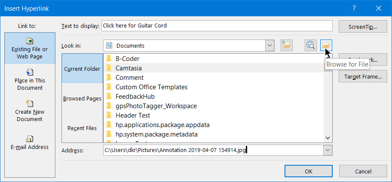
Task: Click the Custom Office Templates folder icon
Action: tap(109, 87)
